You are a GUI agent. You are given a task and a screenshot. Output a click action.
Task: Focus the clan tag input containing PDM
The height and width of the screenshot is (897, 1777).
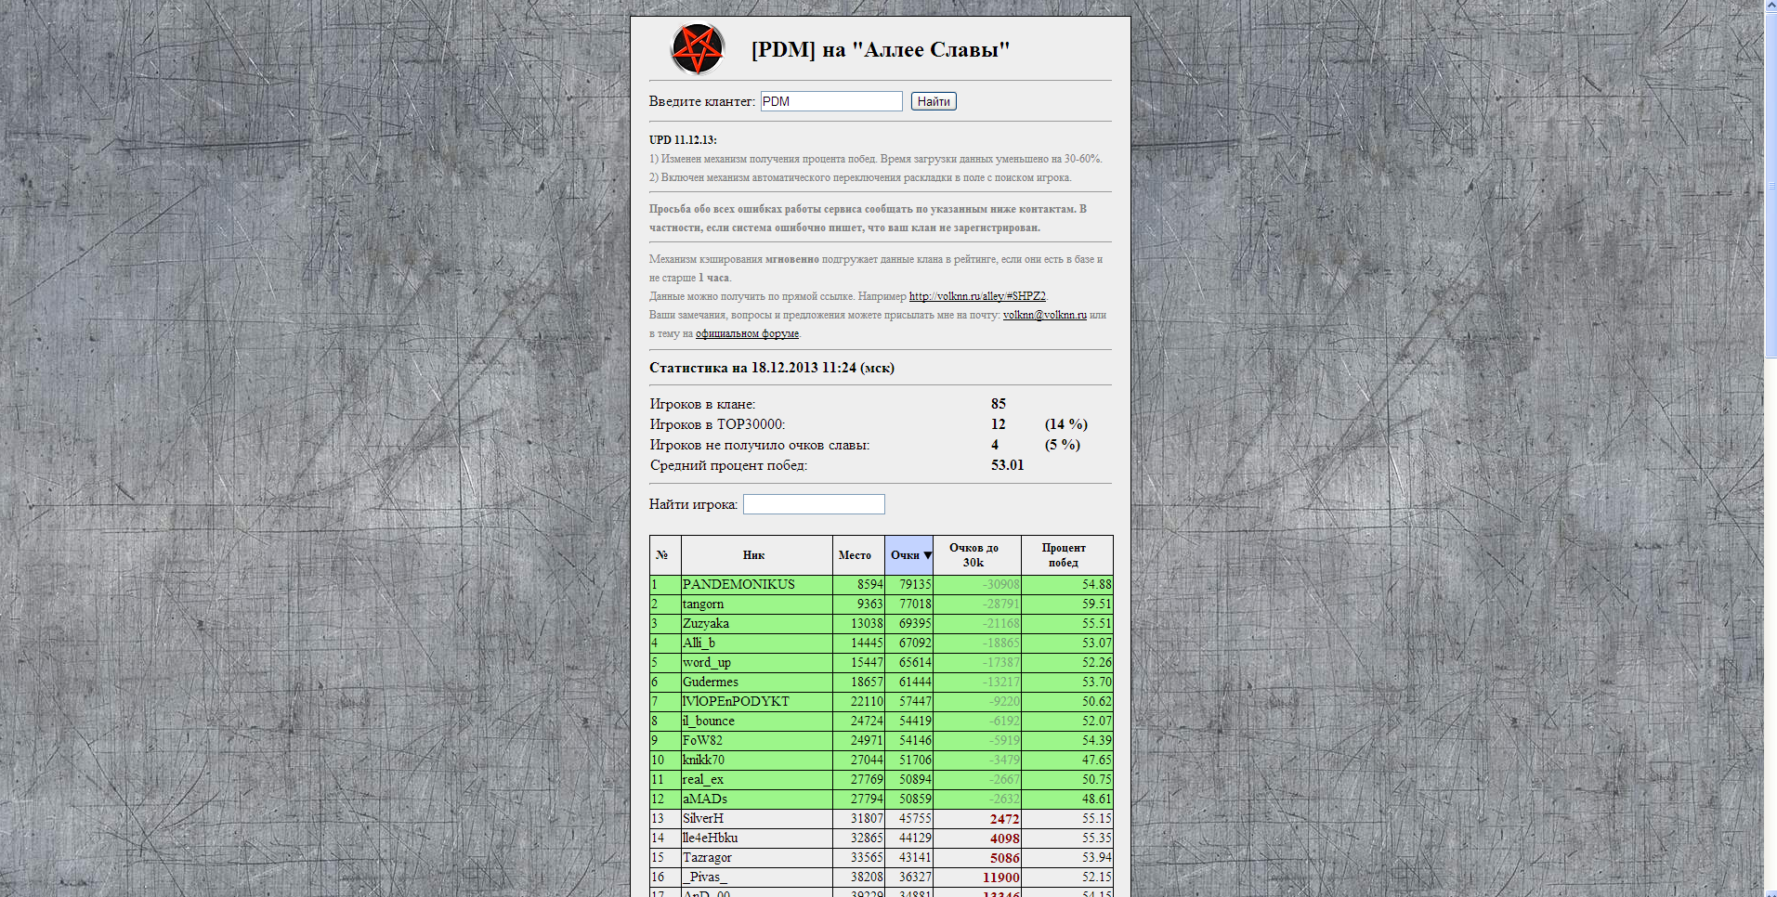coord(831,101)
